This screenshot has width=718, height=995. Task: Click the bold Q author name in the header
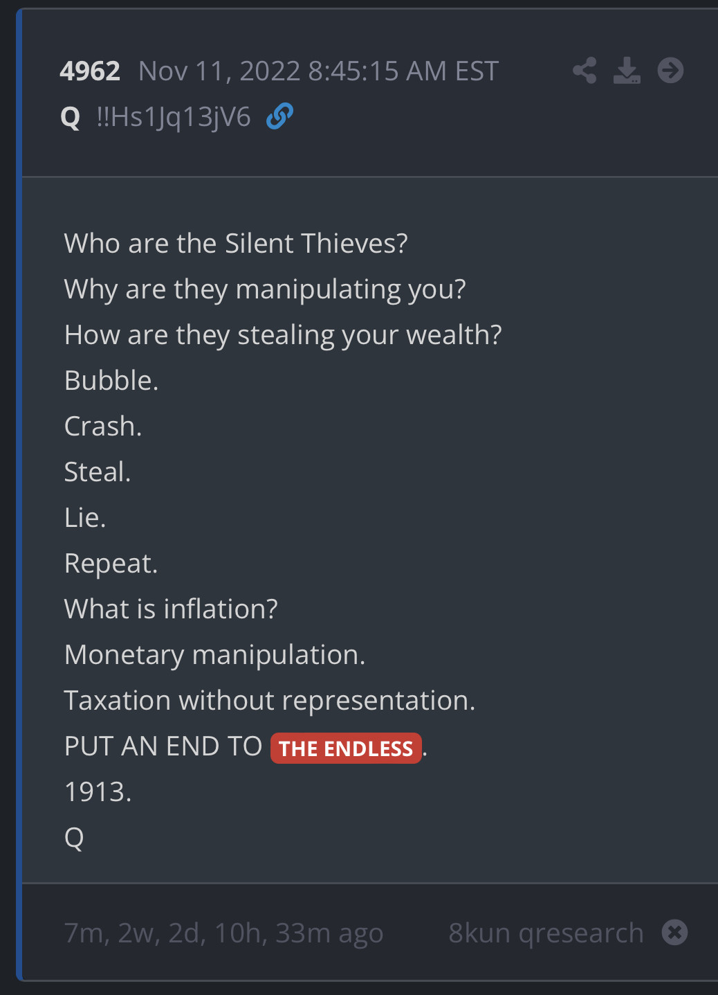[x=71, y=117]
